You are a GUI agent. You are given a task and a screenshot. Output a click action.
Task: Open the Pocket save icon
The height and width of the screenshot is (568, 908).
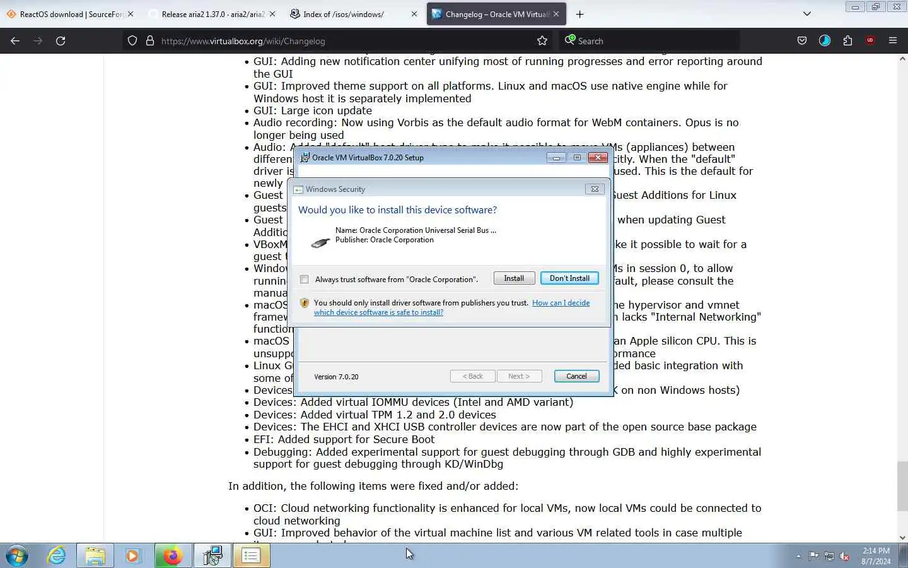[802, 41]
